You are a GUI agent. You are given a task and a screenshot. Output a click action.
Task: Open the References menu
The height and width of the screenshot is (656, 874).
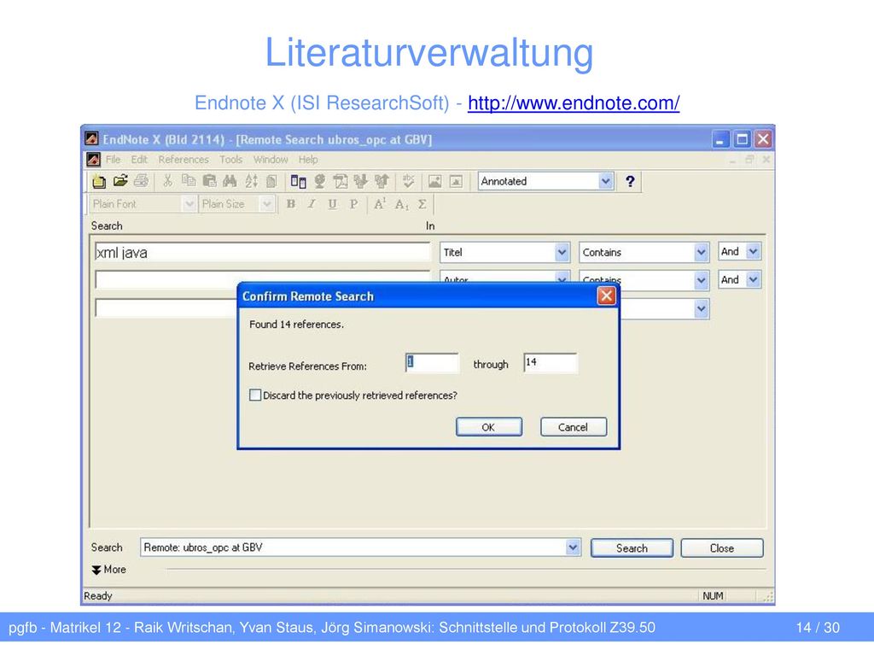pos(184,160)
